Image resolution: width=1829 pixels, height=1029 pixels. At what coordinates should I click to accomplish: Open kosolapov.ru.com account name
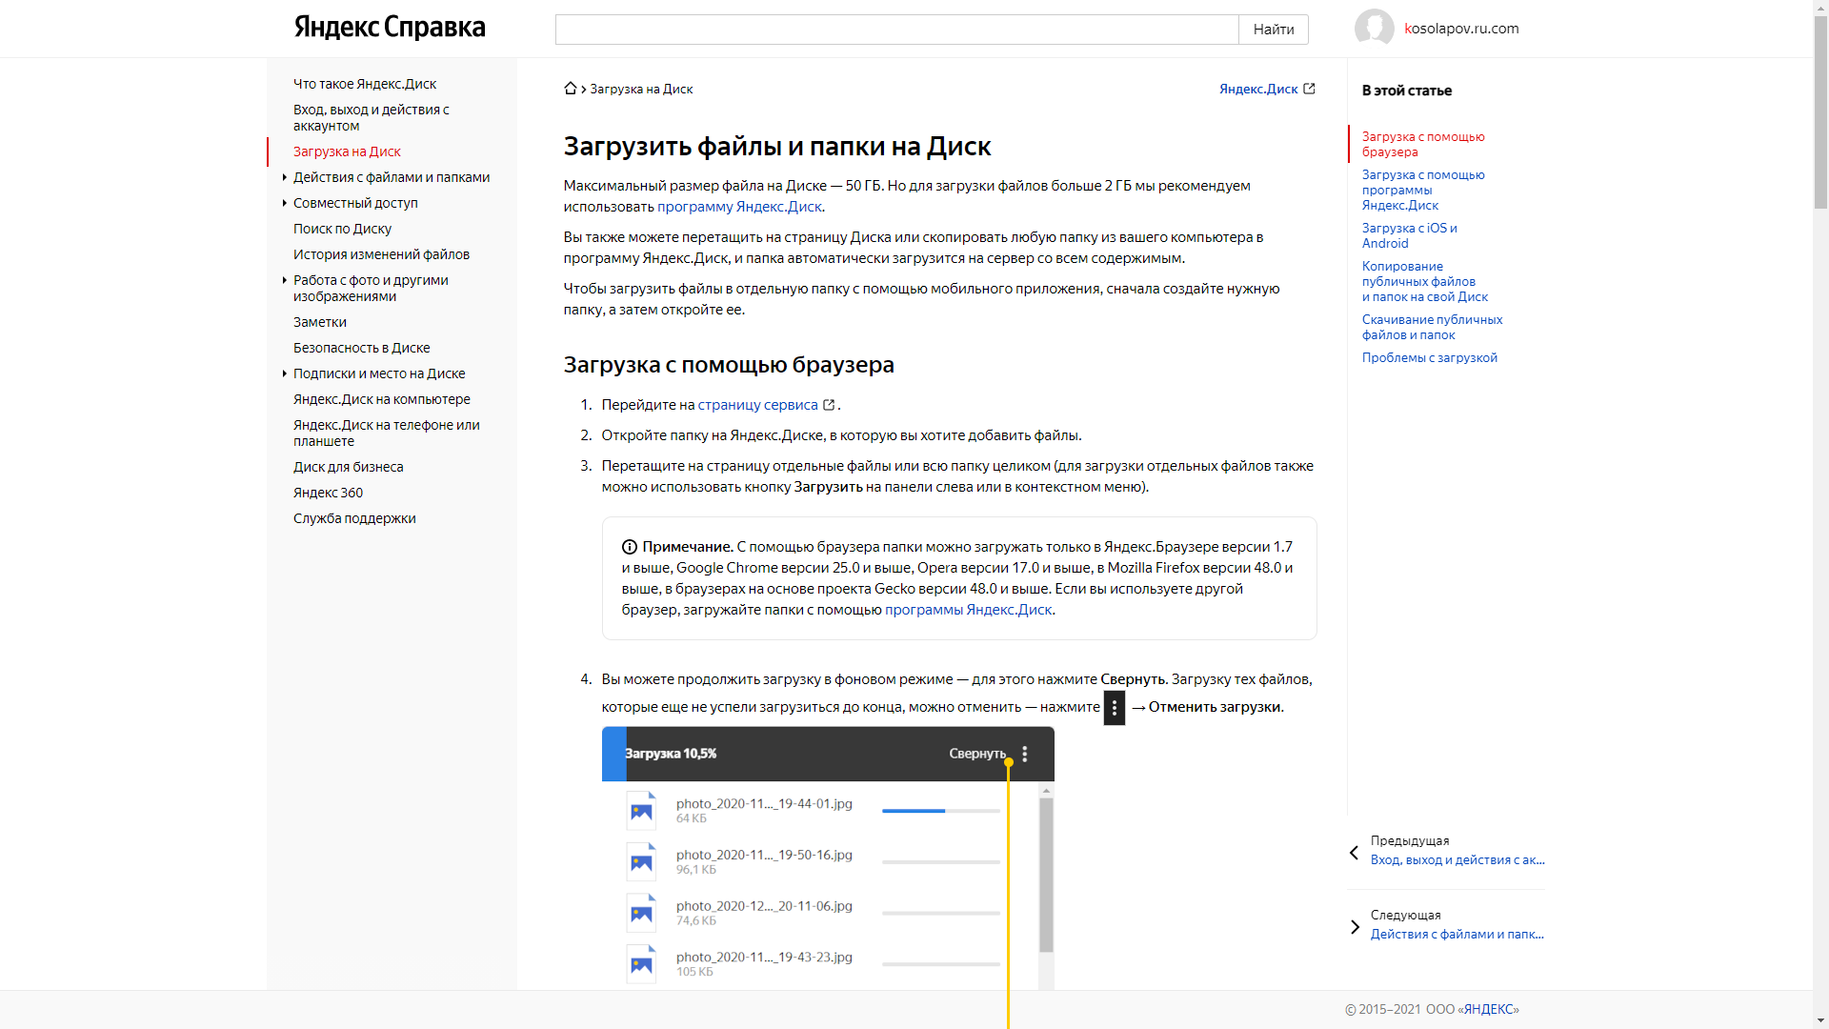click(x=1461, y=29)
